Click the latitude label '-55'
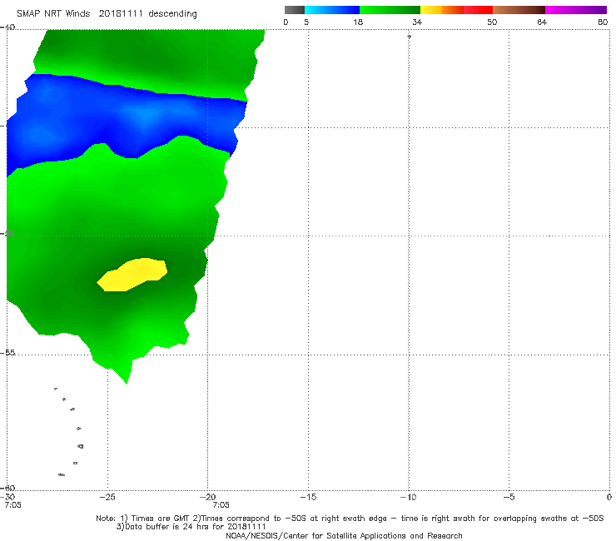This screenshot has height=541, width=616. pyautogui.click(x=7, y=352)
